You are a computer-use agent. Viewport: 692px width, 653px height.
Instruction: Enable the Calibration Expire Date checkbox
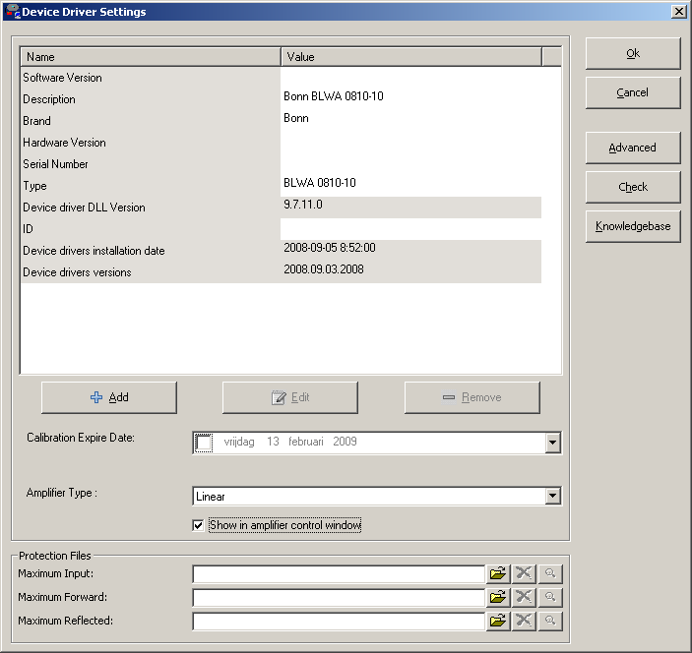pyautogui.click(x=204, y=443)
